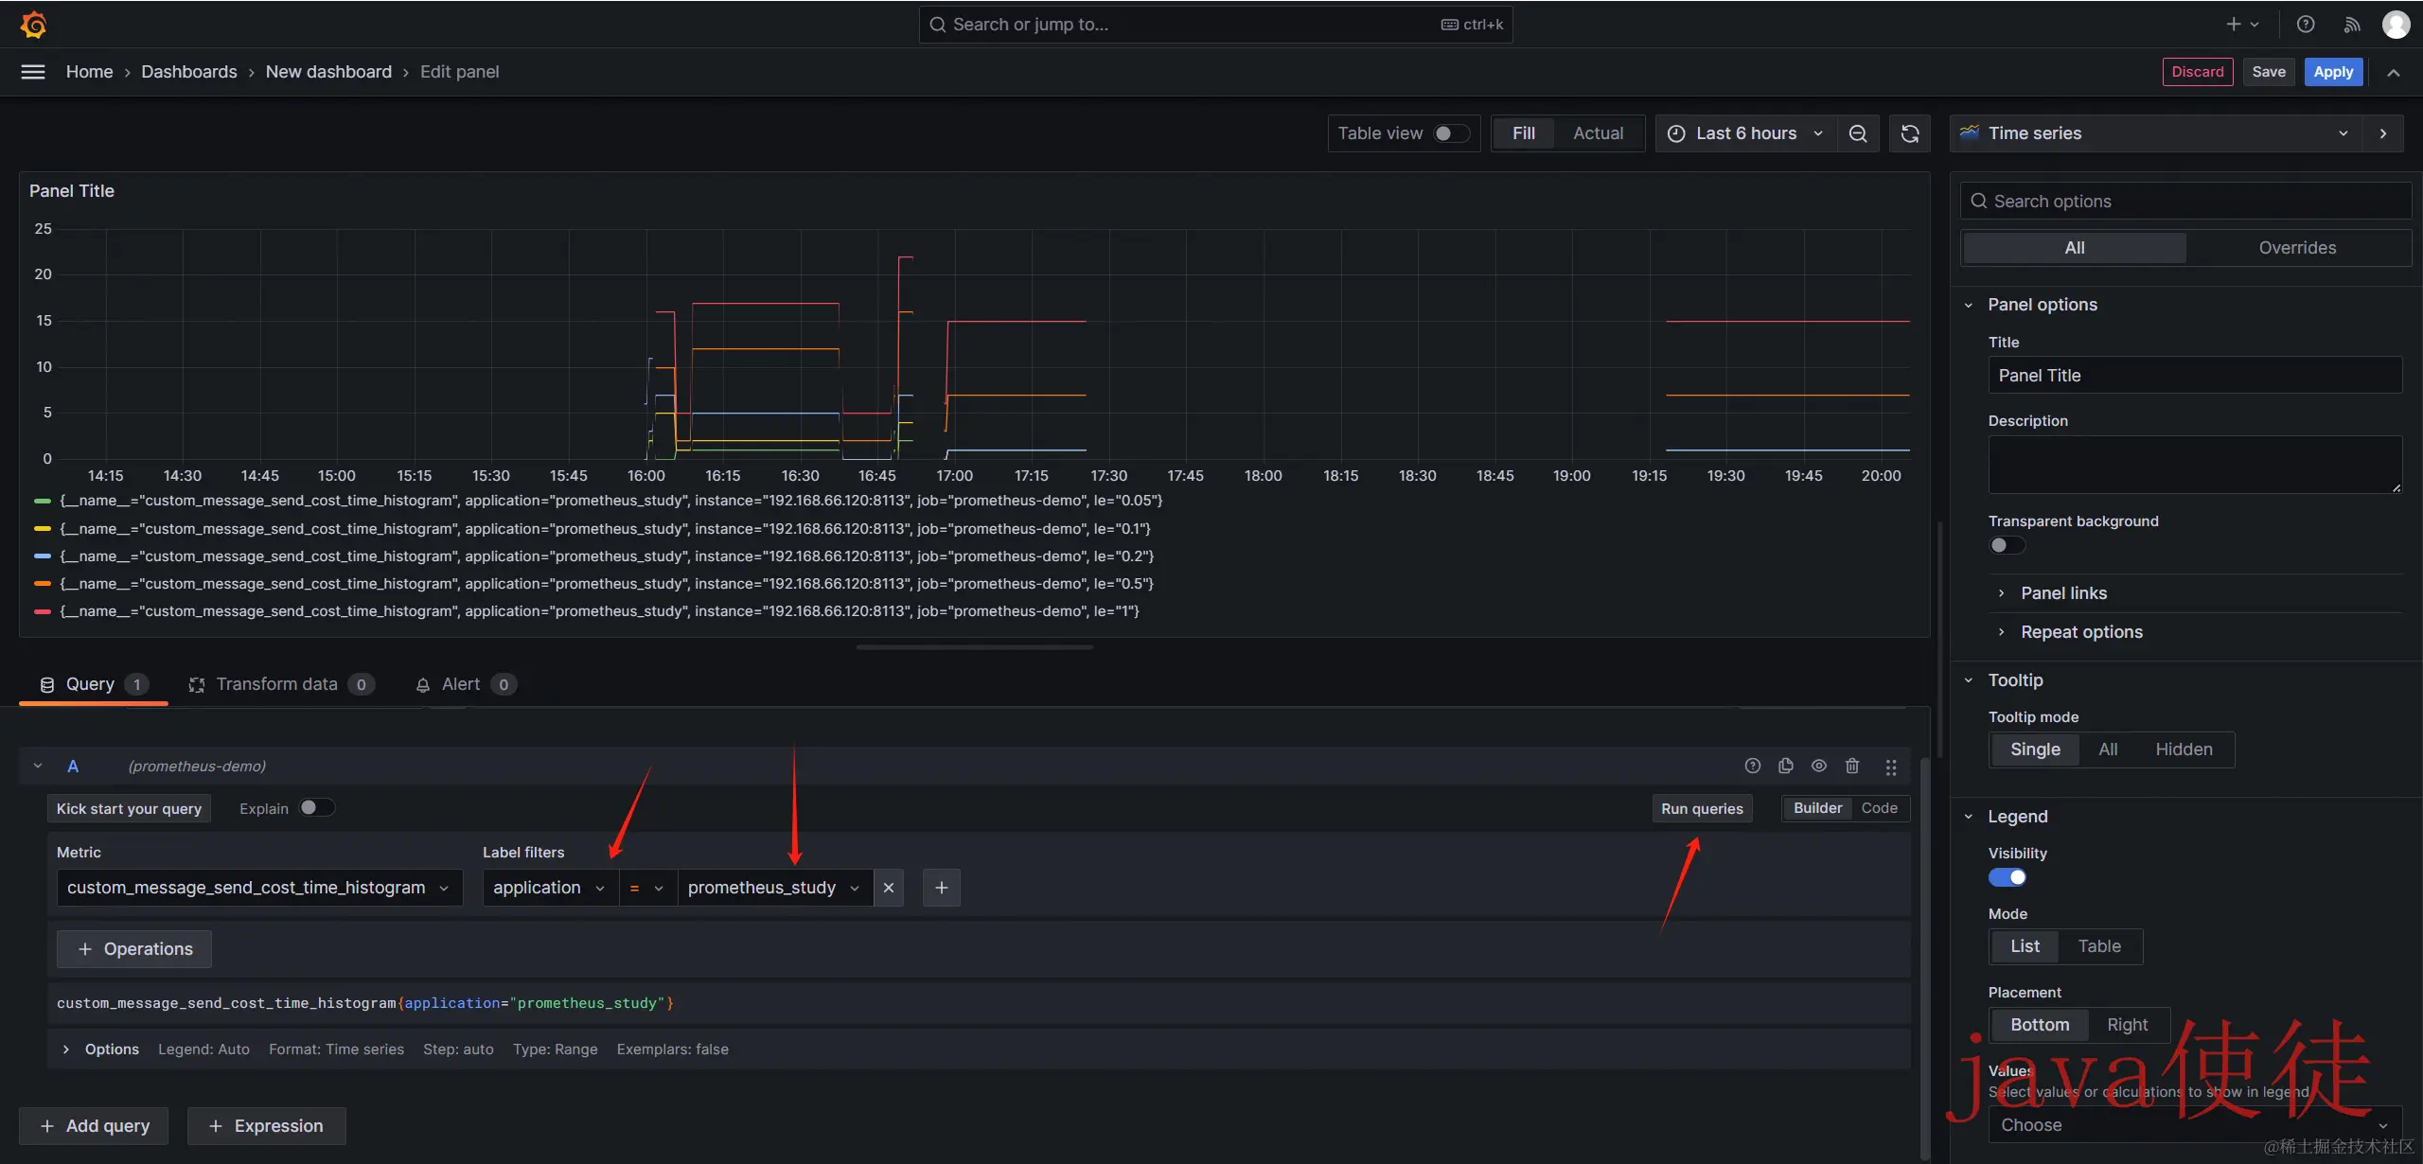Delete query A with trash icon
Image resolution: width=2423 pixels, height=1164 pixels.
point(1852,766)
